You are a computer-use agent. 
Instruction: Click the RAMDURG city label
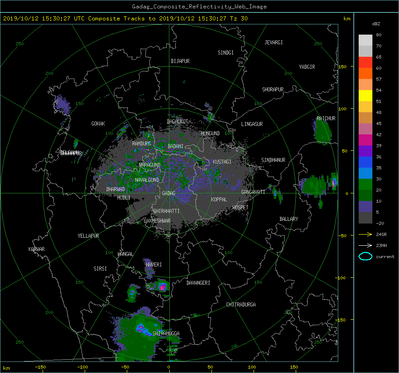[x=141, y=144]
